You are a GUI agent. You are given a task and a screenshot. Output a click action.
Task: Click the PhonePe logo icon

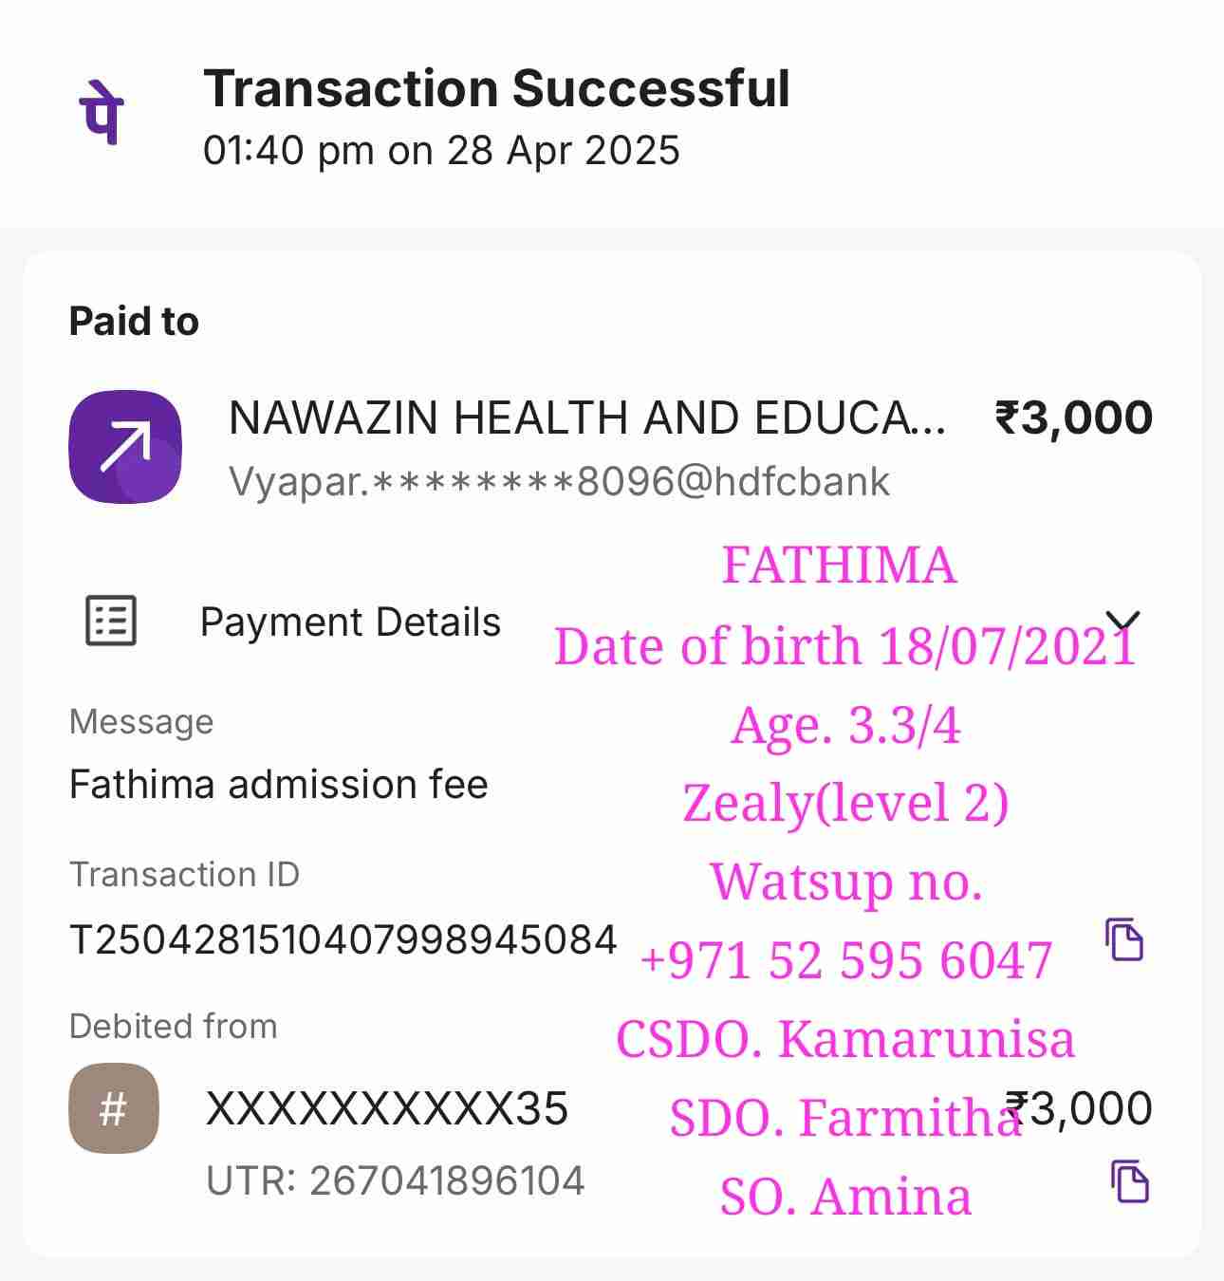(101, 112)
